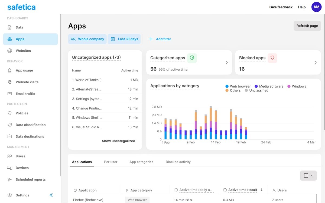Click the green clock icon on Categorized apps
The image size is (325, 203).
(192, 58)
